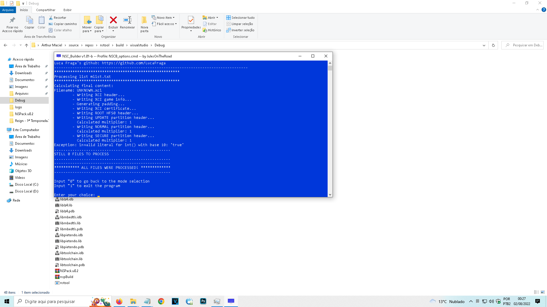Click visualstudio in the address path
This screenshot has height=307, width=547.
139,45
